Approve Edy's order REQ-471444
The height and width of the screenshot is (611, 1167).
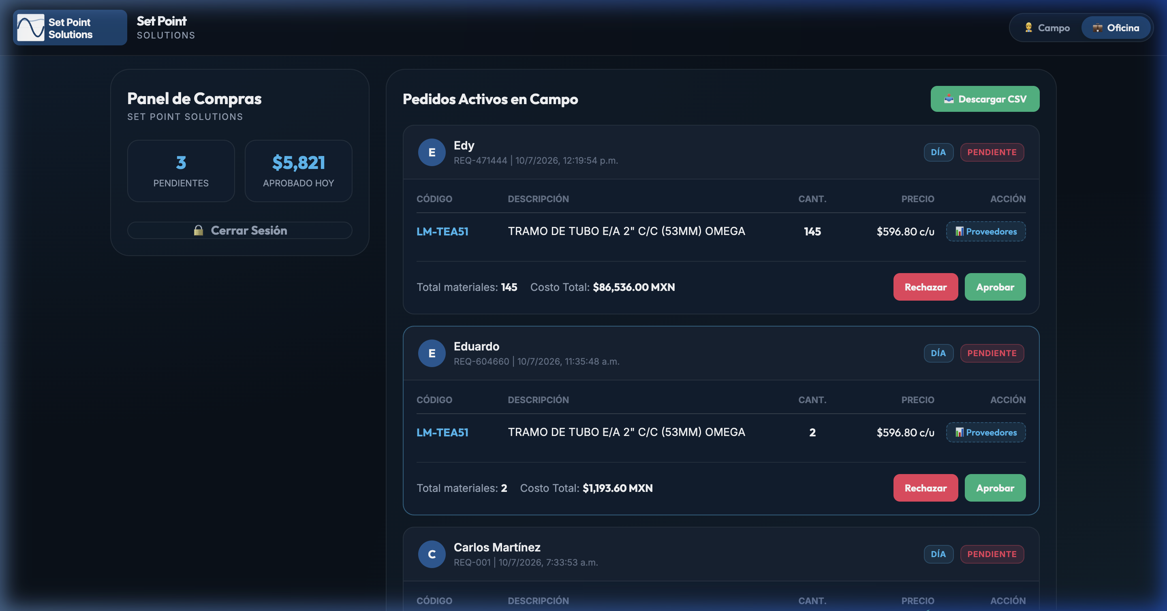(x=995, y=287)
